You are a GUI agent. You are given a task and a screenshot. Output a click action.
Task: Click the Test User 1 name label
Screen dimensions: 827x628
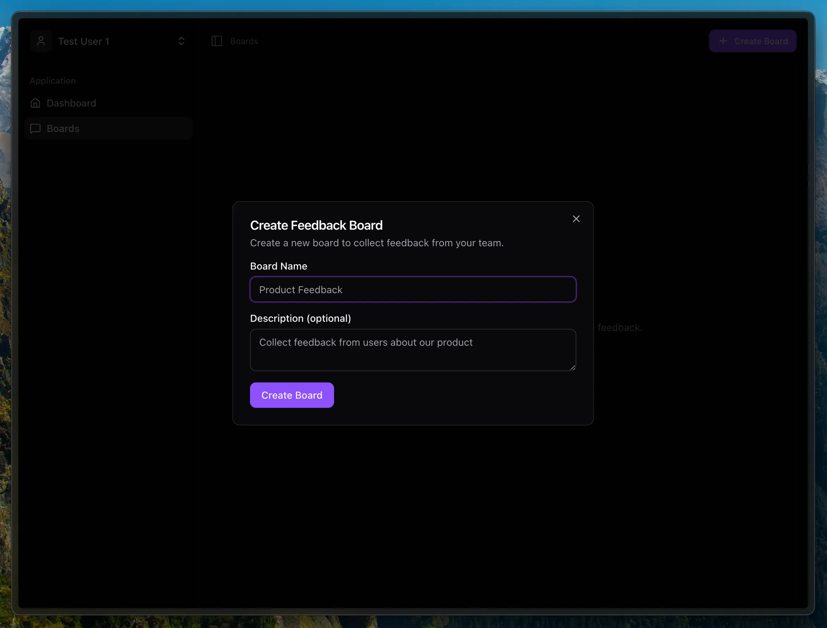[84, 41]
